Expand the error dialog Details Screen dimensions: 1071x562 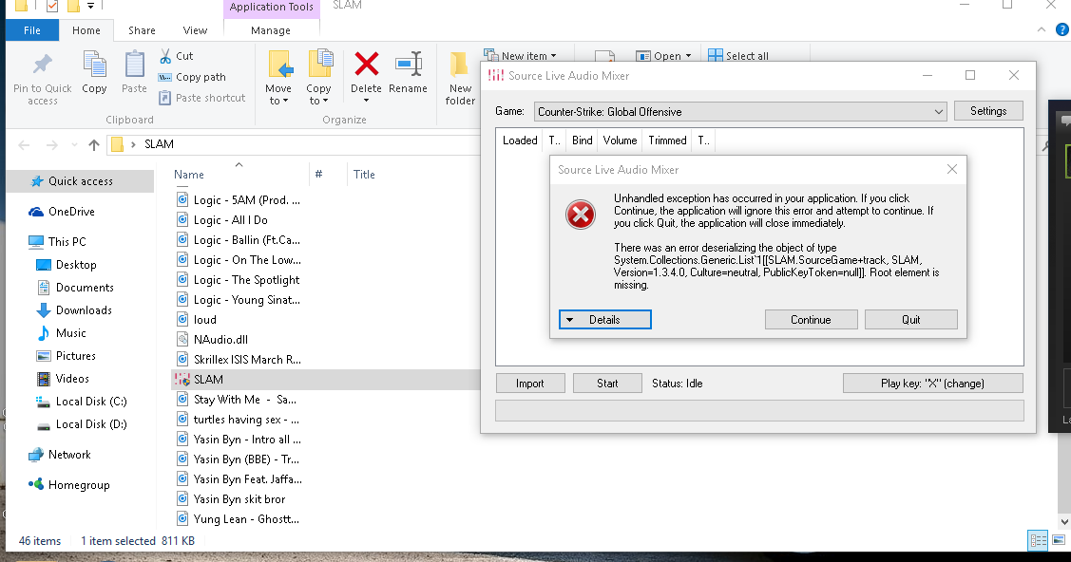pos(604,319)
